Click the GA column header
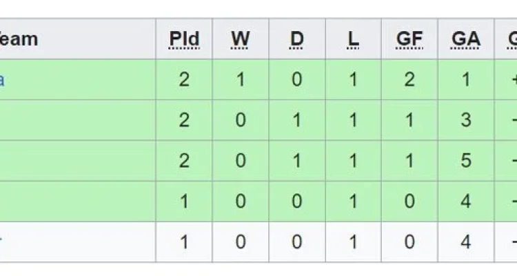Screen dimensions: 517x276 pos(466,39)
